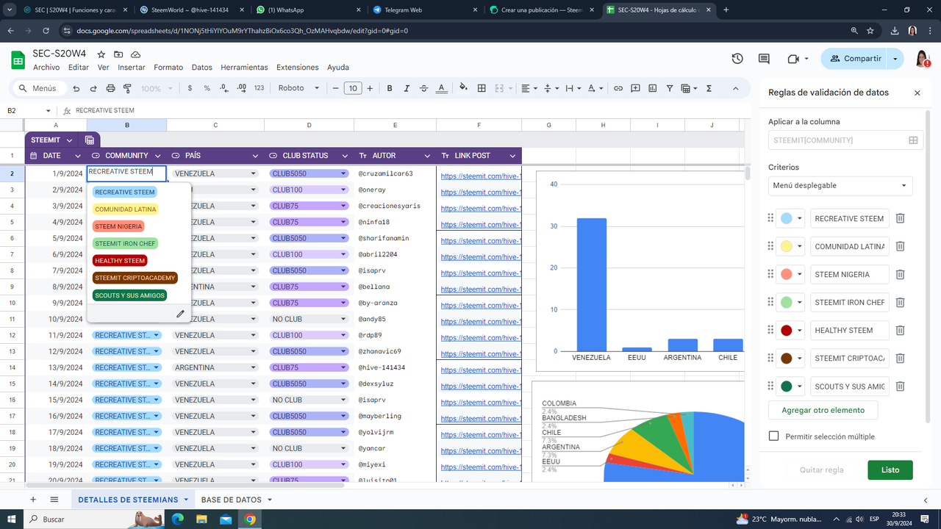Click the redo icon in toolbar
This screenshot has width=941, height=529.
point(93,88)
